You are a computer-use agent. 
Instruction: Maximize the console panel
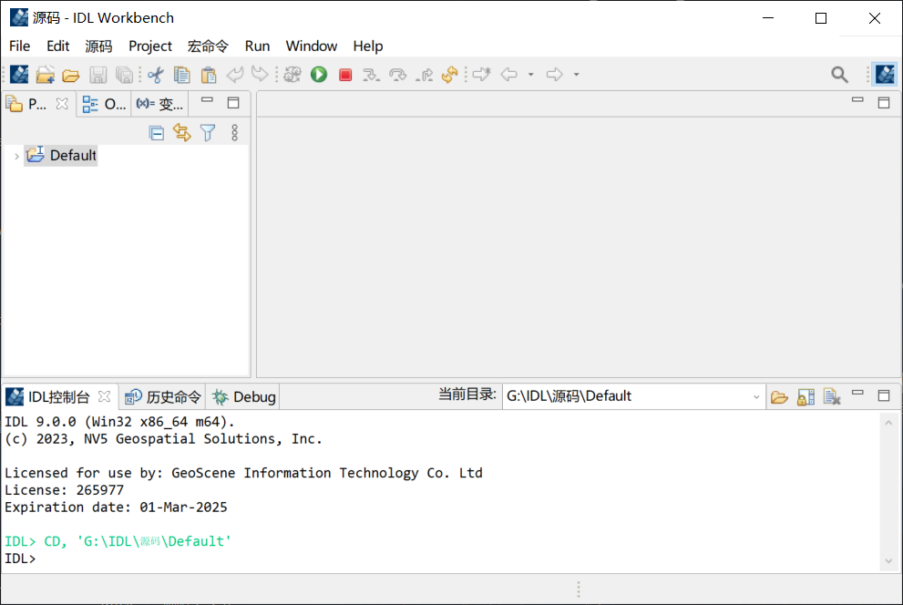pyautogui.click(x=884, y=395)
